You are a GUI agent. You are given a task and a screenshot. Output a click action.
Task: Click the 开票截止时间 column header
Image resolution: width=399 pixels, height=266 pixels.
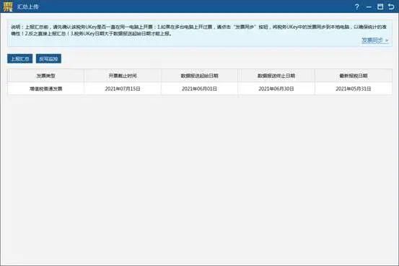[x=123, y=76]
